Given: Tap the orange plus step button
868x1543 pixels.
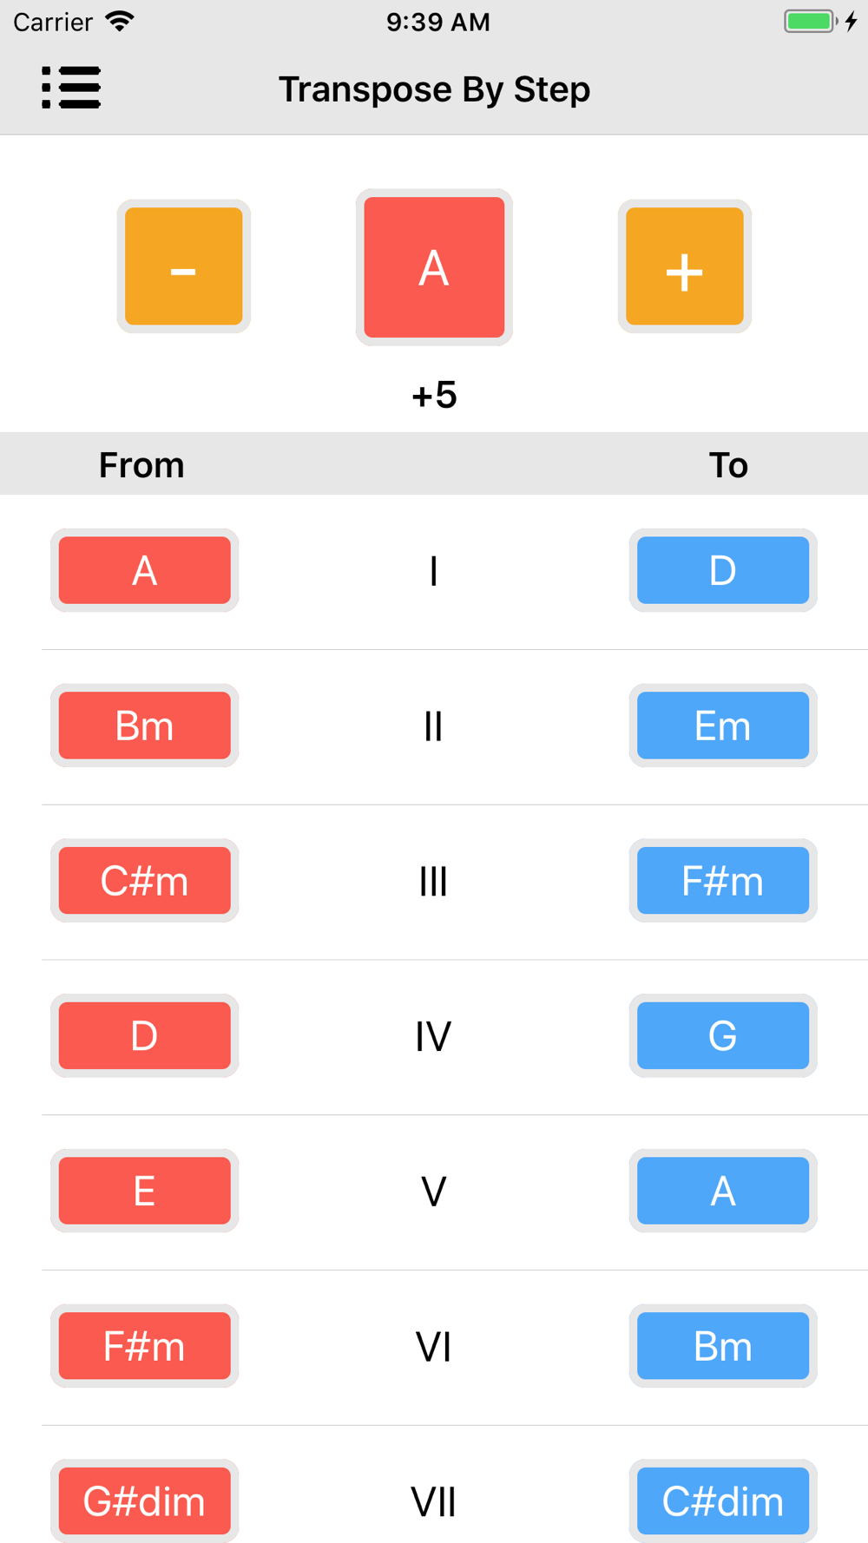Looking at the screenshot, I should [685, 266].
